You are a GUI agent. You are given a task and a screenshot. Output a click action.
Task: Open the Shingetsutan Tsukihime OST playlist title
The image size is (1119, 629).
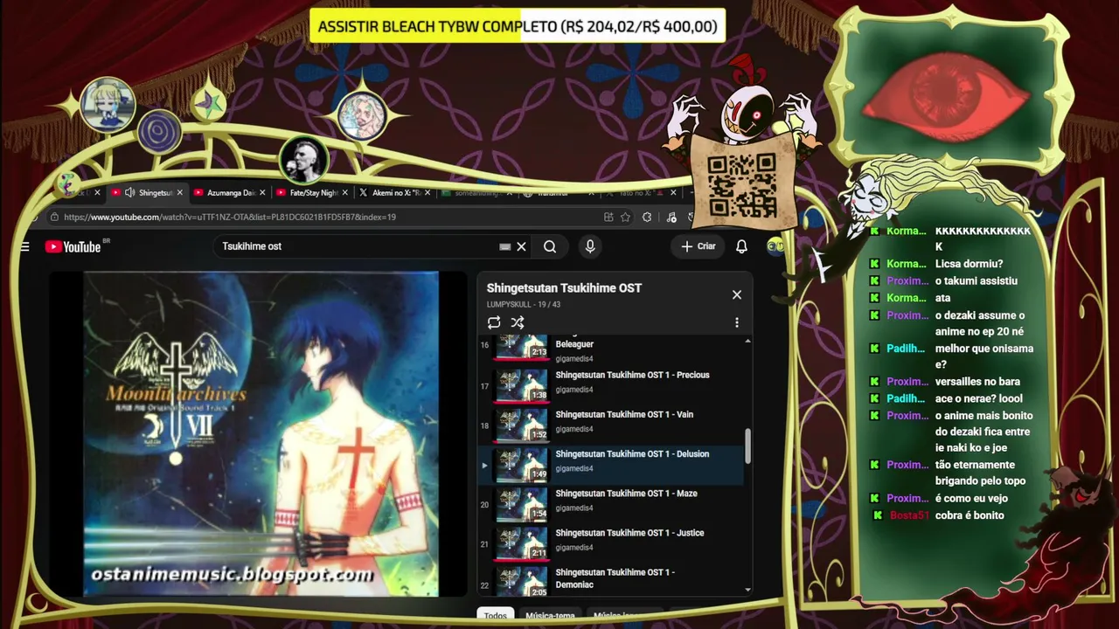564,287
